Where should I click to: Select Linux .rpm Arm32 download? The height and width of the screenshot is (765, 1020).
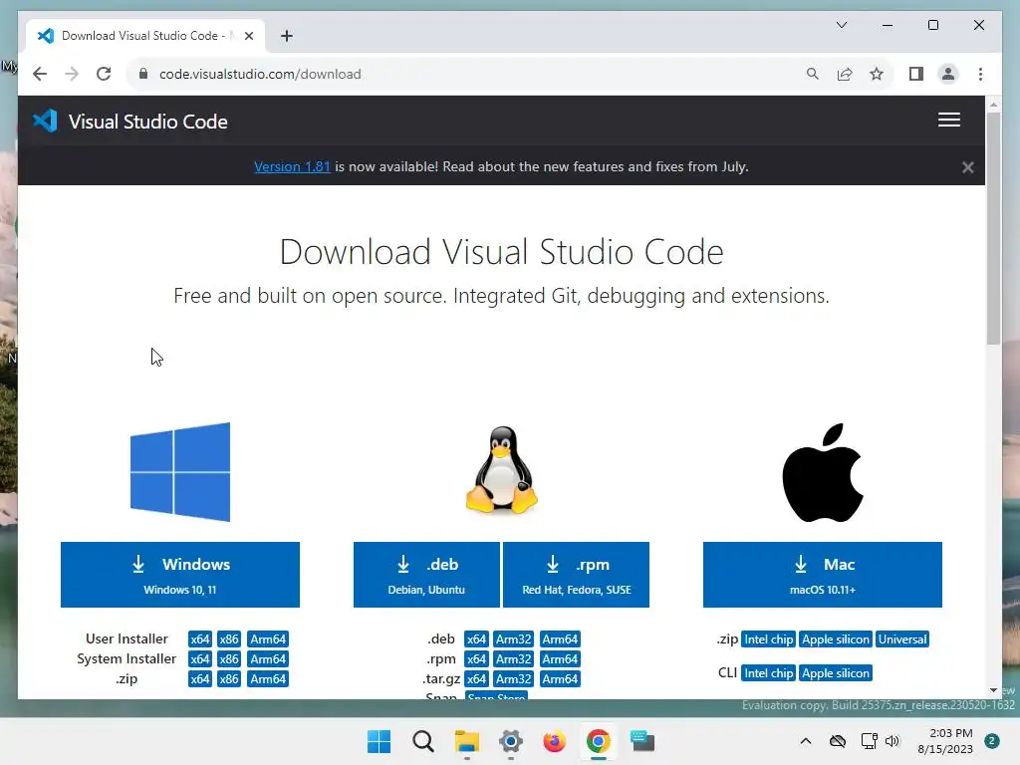[x=513, y=659]
